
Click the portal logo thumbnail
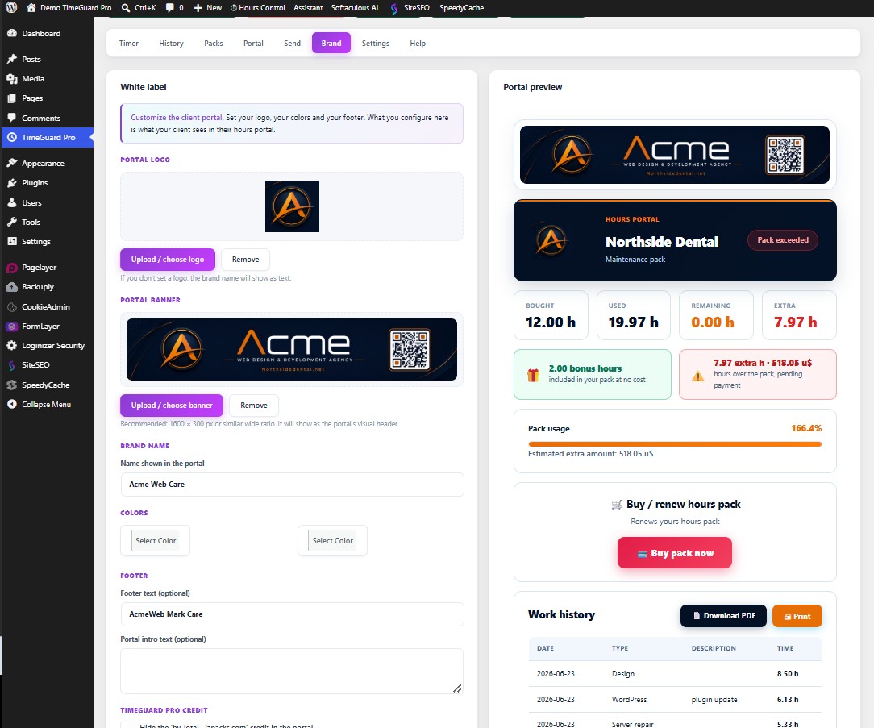[x=292, y=206]
